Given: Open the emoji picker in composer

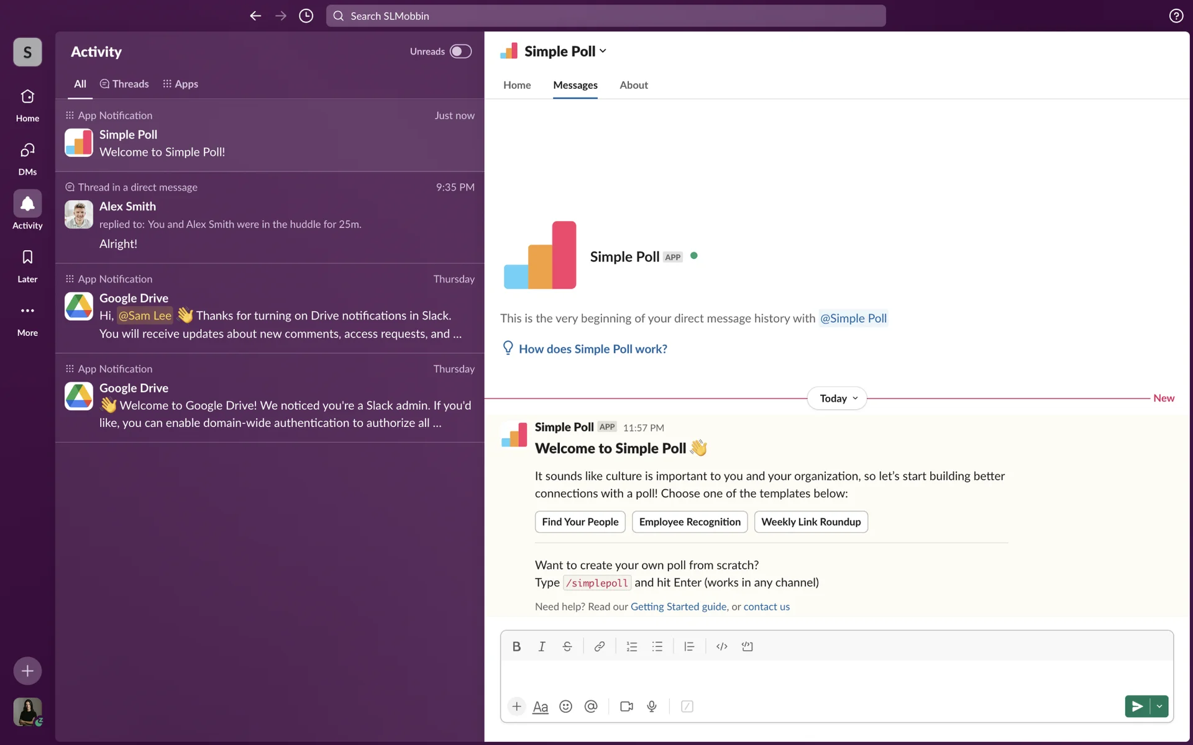Looking at the screenshot, I should [x=565, y=707].
